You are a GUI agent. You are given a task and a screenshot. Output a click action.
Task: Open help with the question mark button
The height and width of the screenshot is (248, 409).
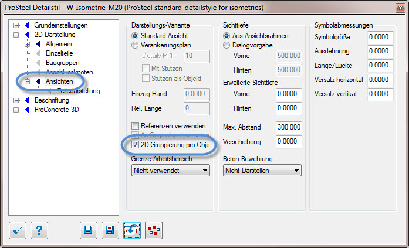[x=39, y=230]
